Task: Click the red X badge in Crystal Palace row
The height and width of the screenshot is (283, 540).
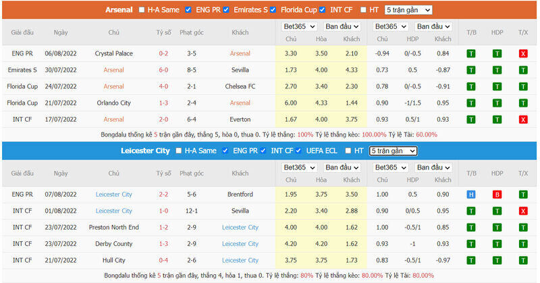Action: pyautogui.click(x=522, y=53)
